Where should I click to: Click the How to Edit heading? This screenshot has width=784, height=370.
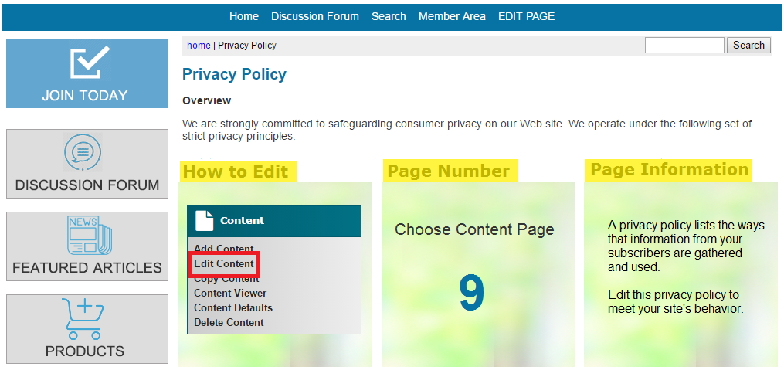[x=238, y=171]
